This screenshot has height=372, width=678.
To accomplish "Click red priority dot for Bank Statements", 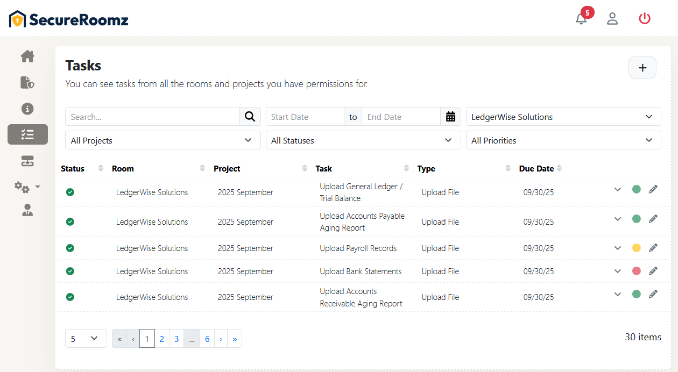I will [x=636, y=271].
